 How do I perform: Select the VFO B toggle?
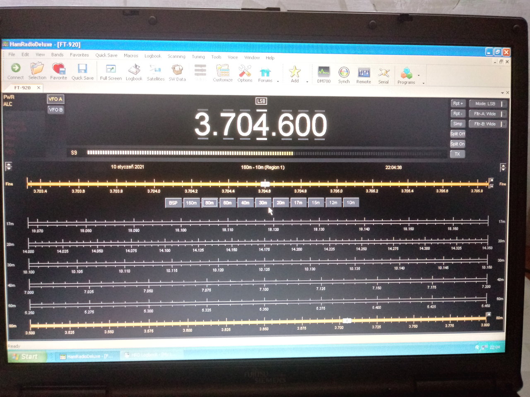[x=55, y=110]
